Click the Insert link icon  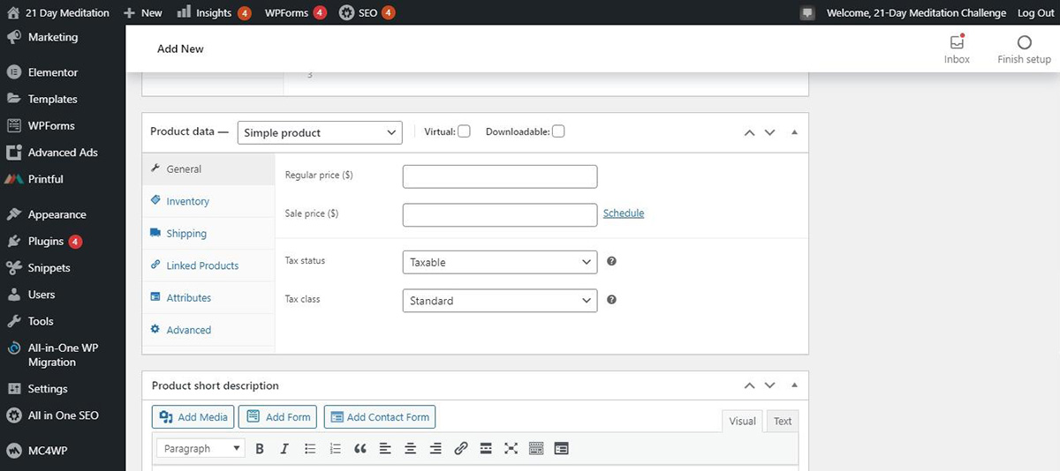[460, 448]
